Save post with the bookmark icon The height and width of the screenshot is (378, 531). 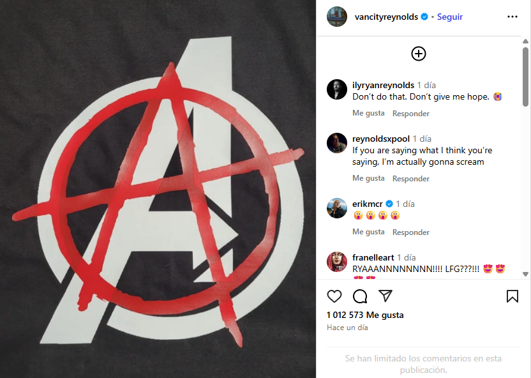[x=512, y=296]
